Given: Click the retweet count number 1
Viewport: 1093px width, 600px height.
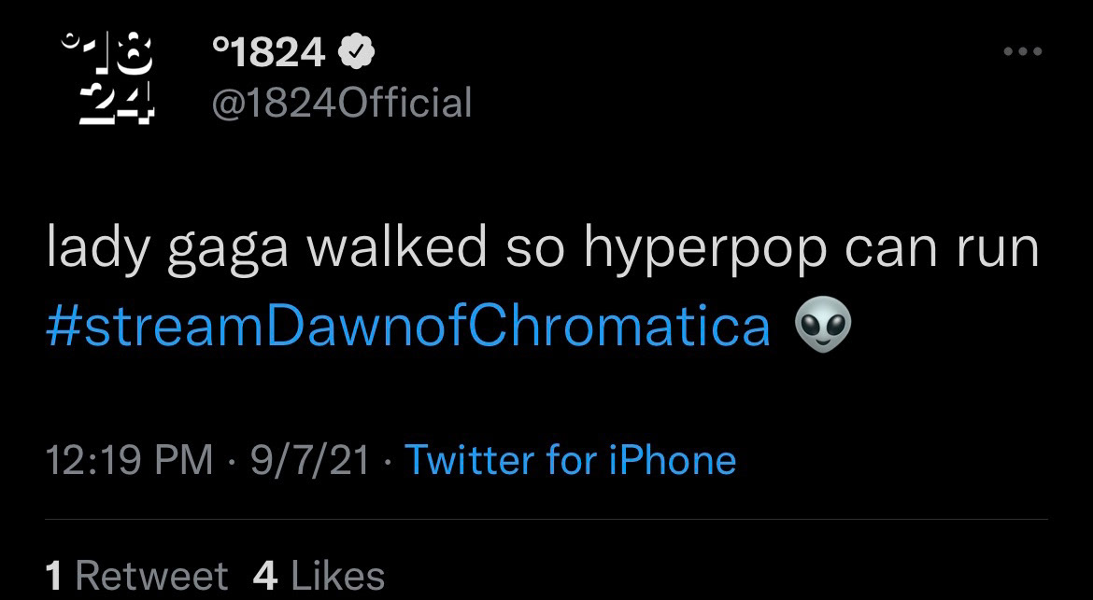Looking at the screenshot, I should [x=54, y=575].
